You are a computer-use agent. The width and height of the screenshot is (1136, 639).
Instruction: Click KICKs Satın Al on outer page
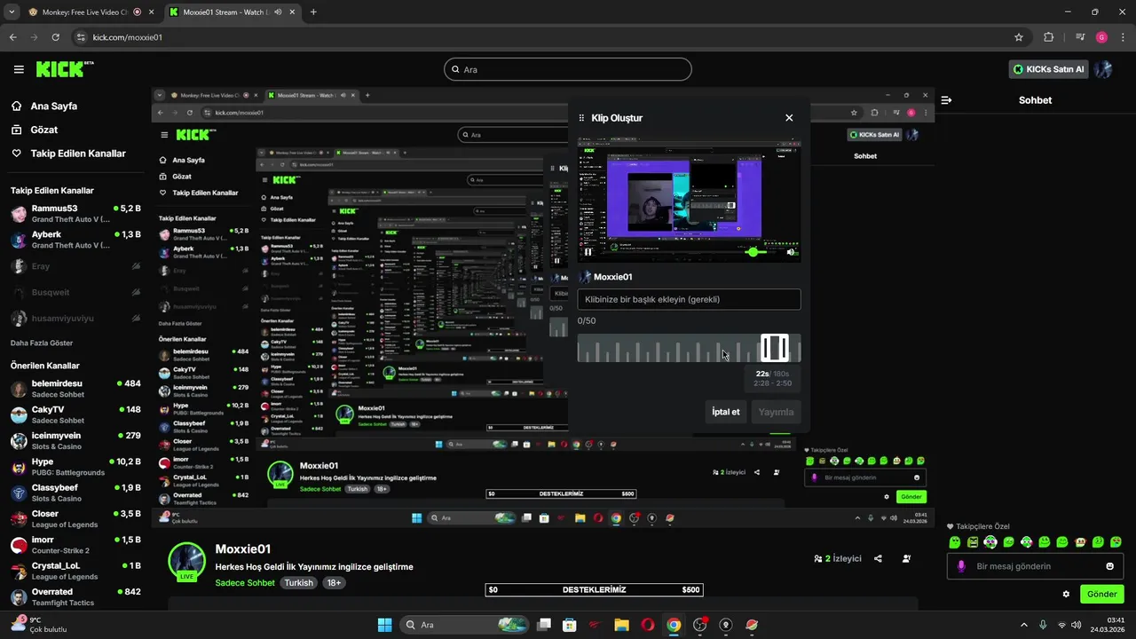(x=1049, y=69)
